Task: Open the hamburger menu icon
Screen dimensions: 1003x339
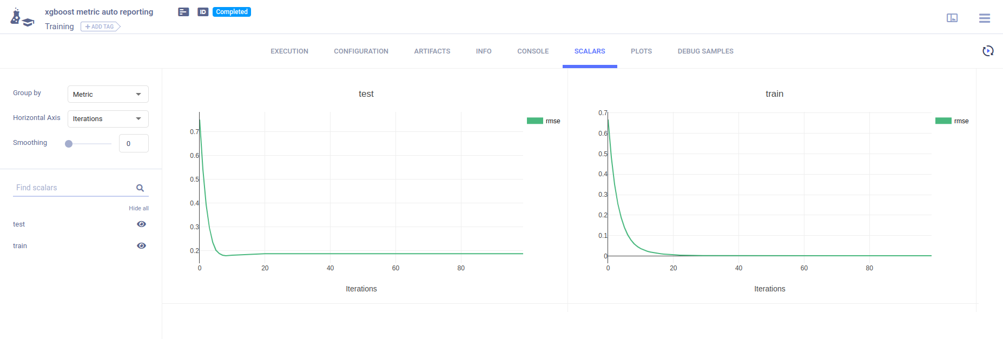Action: [x=984, y=18]
